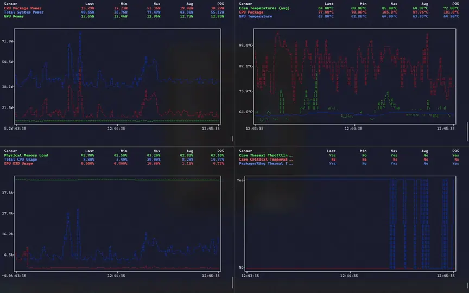Click the 38.1W axis label
469x293 pixels.
pyautogui.click(x=8, y=87)
